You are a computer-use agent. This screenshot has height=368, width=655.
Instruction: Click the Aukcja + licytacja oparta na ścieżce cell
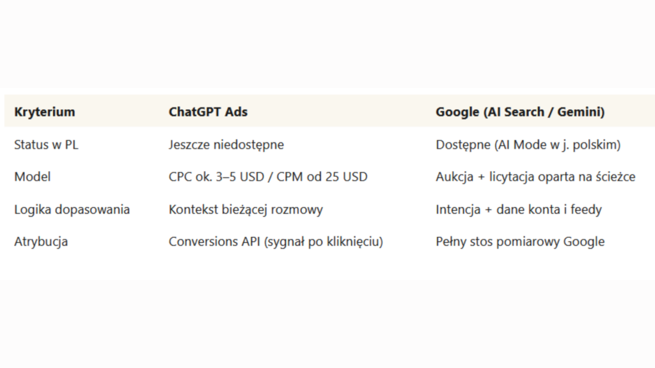tap(535, 177)
